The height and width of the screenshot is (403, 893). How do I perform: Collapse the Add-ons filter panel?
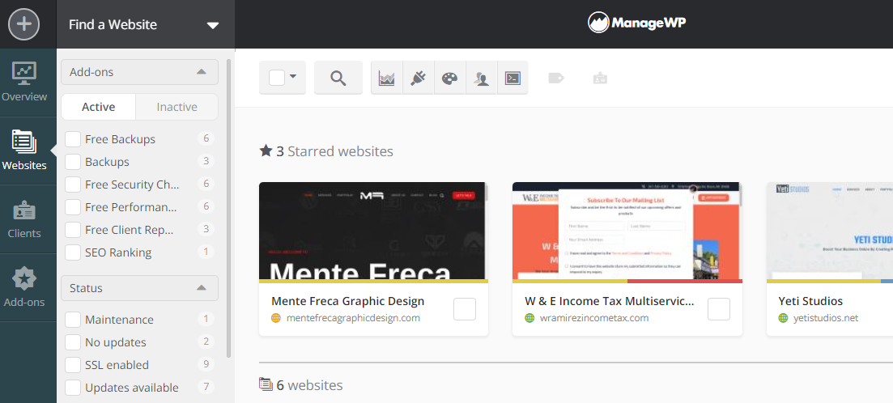[x=139, y=72]
